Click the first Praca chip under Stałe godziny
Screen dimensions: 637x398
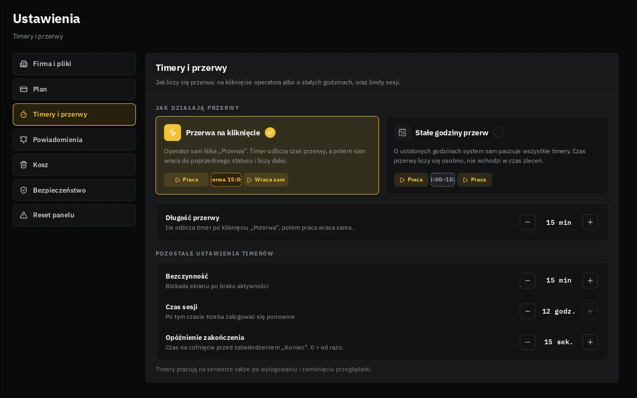click(x=411, y=180)
